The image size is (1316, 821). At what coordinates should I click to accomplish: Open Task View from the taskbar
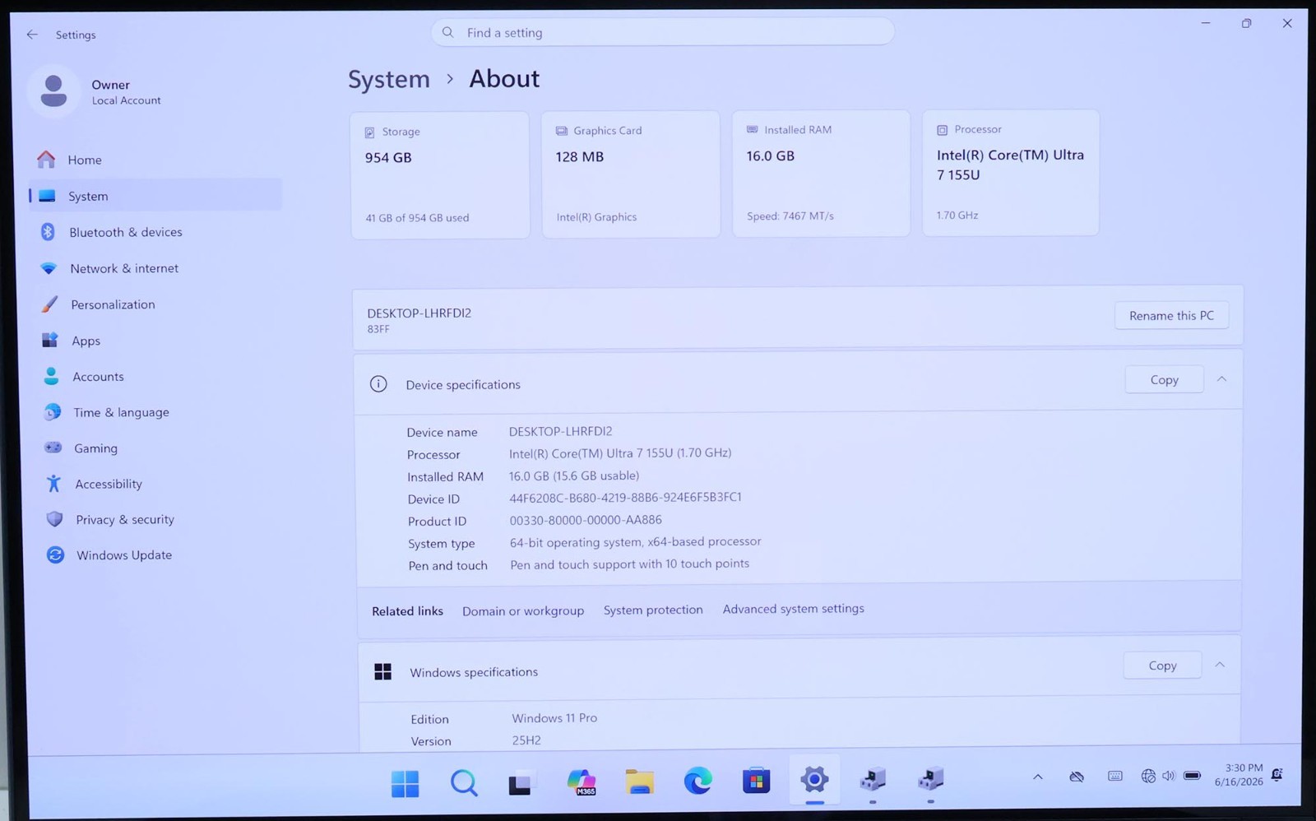click(x=520, y=782)
